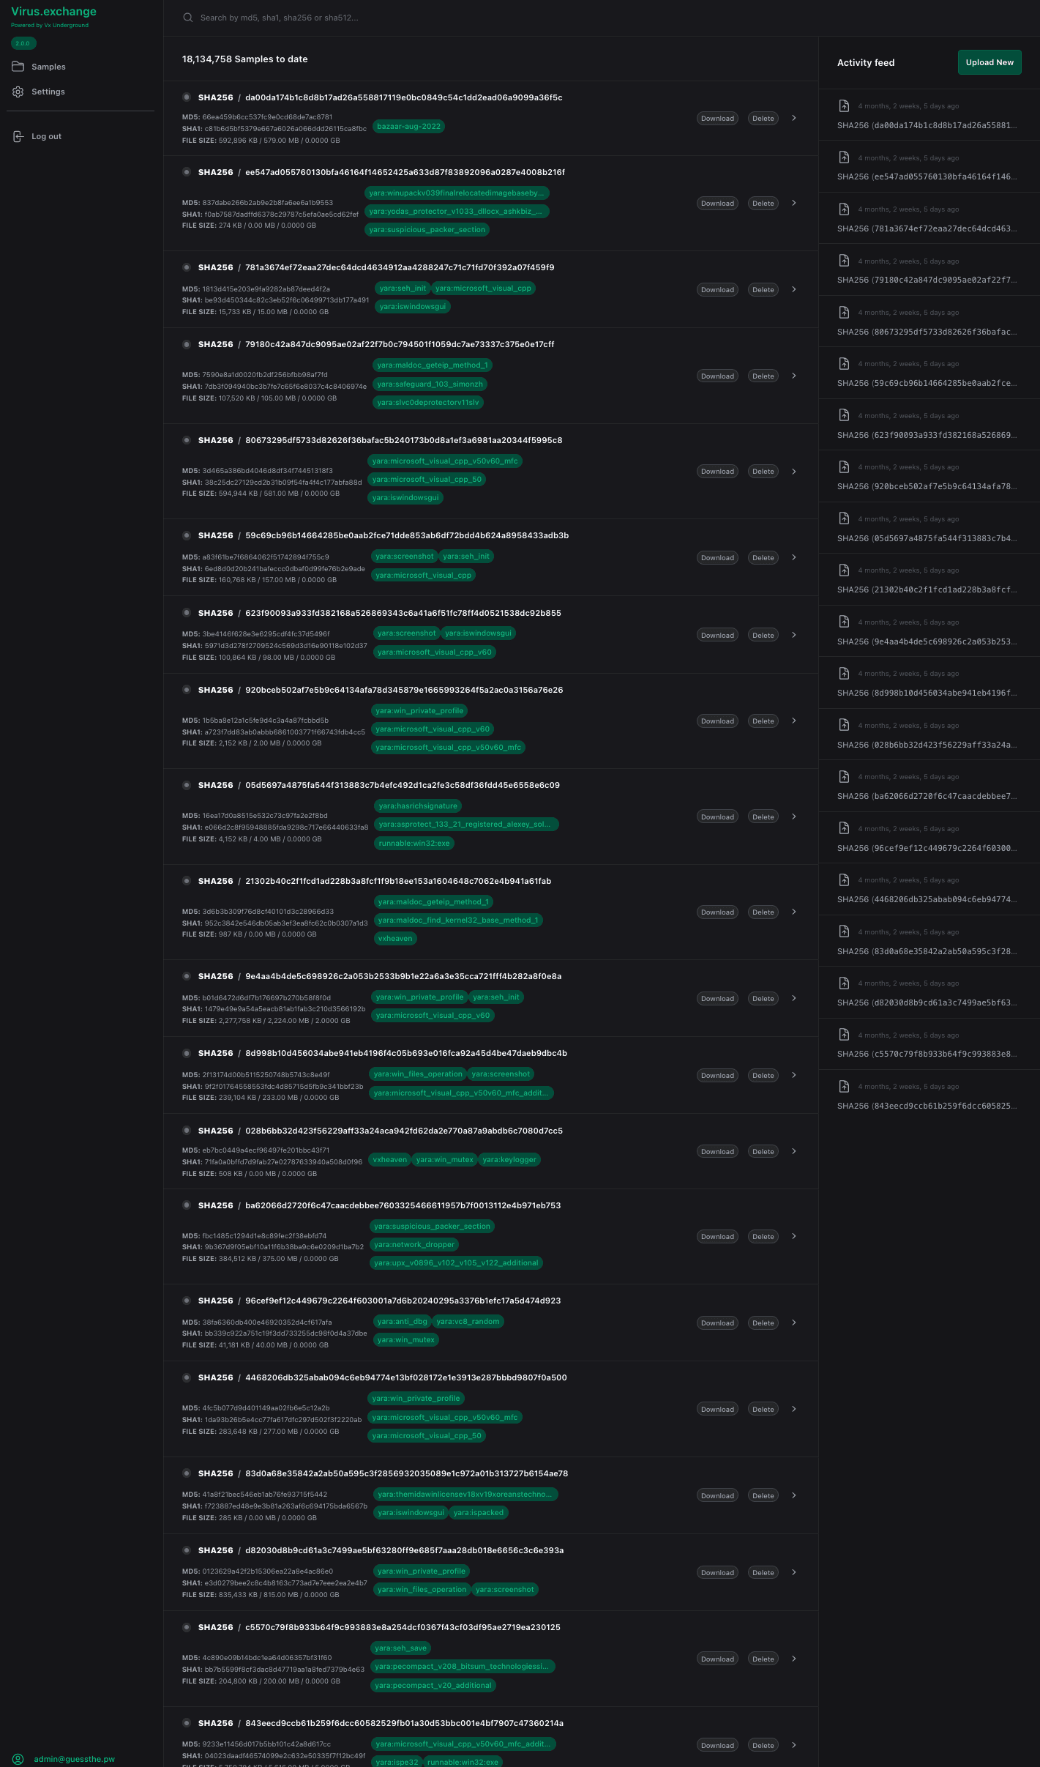Download sample 80673295df57

[717, 472]
